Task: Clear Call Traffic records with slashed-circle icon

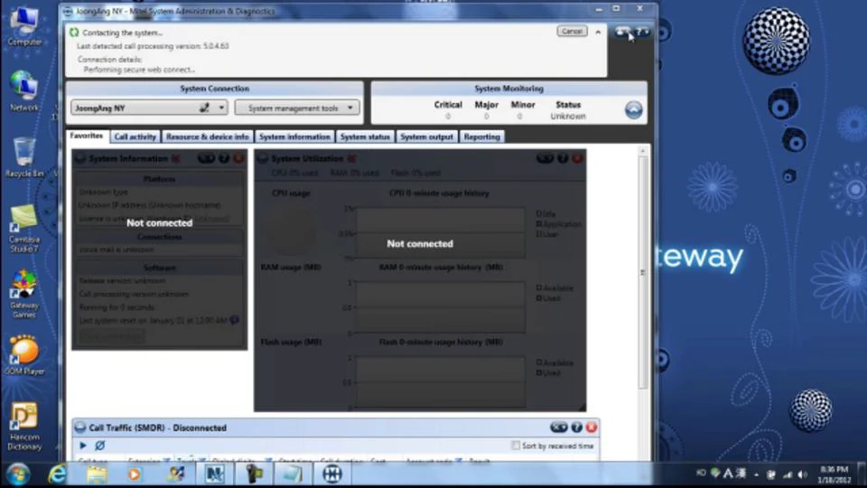Action: point(100,446)
